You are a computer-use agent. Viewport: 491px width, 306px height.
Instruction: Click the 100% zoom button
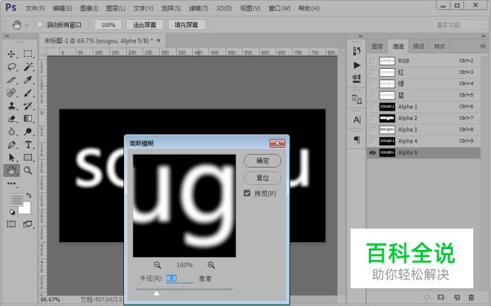click(108, 25)
